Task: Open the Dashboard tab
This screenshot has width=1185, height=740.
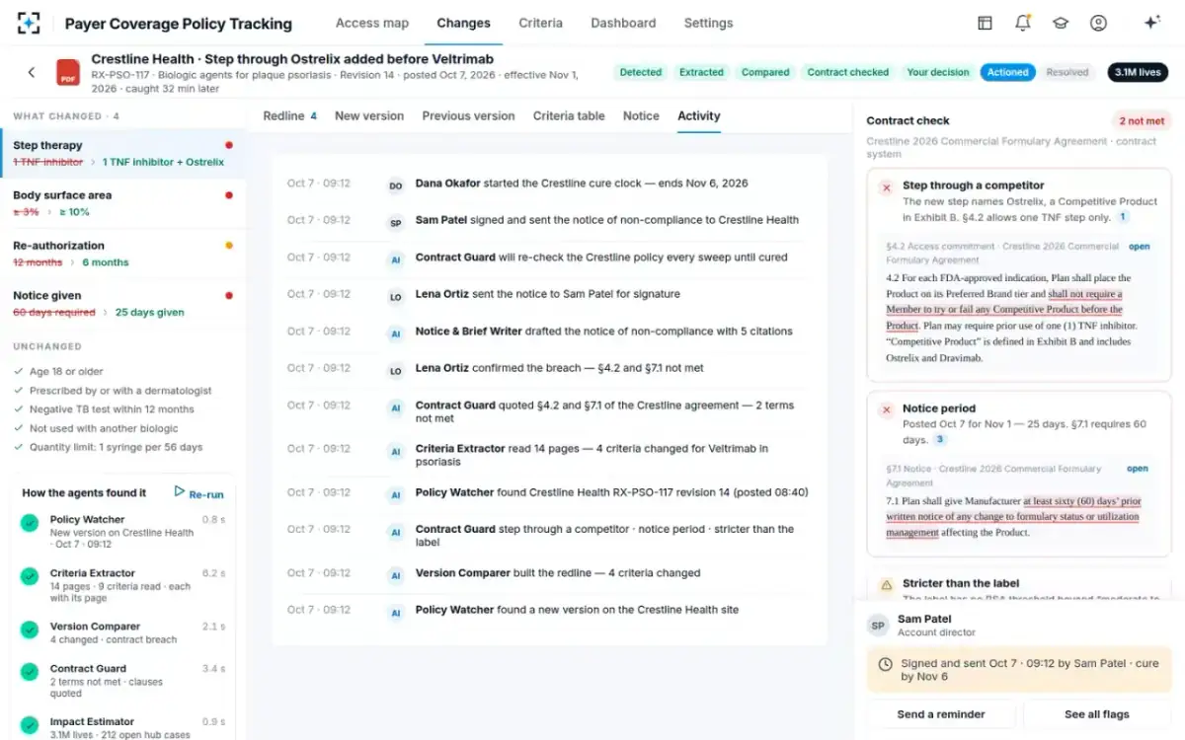Action: [623, 23]
